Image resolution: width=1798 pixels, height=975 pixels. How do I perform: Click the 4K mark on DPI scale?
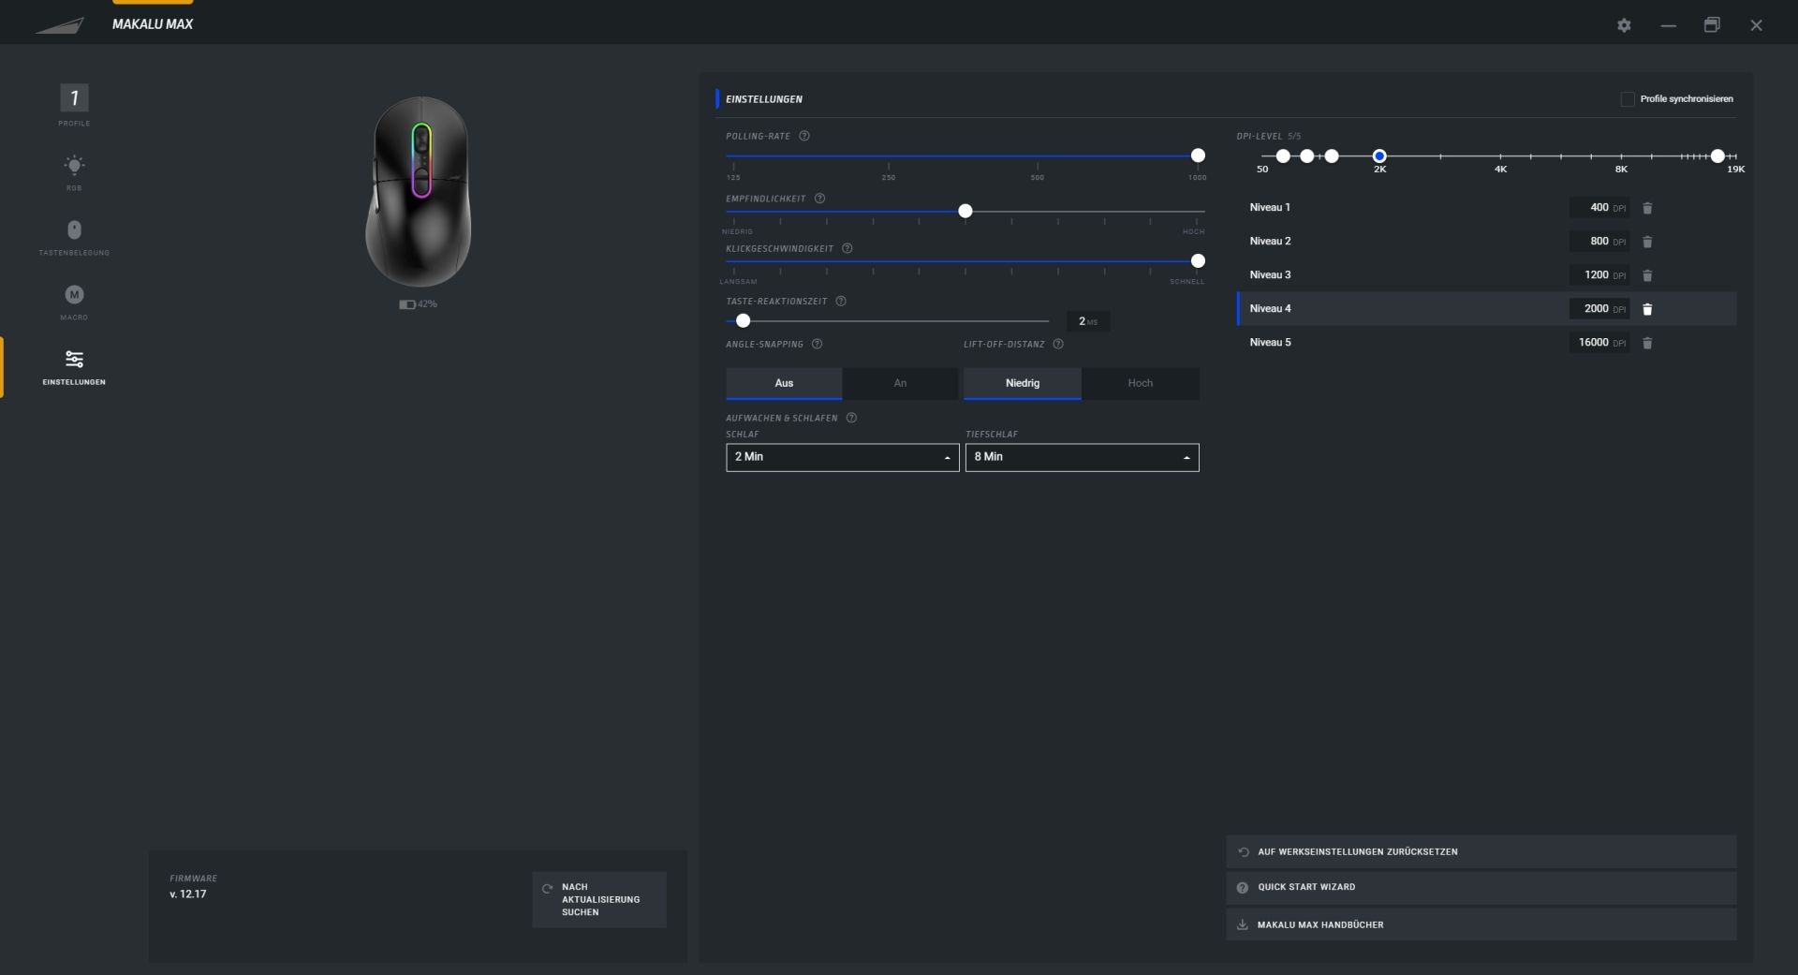click(1500, 170)
